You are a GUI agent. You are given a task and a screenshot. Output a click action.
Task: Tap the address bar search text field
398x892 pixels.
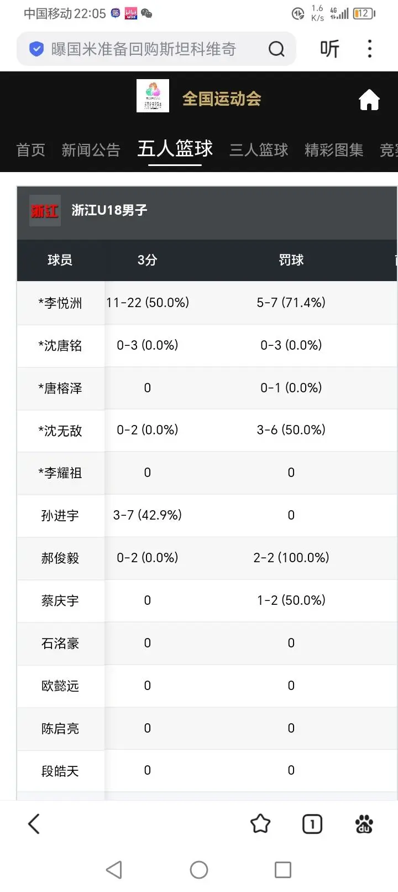coord(144,49)
